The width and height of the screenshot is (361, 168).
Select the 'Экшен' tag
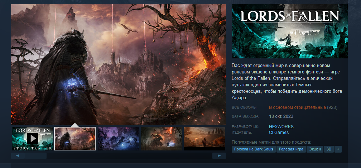point(315,149)
